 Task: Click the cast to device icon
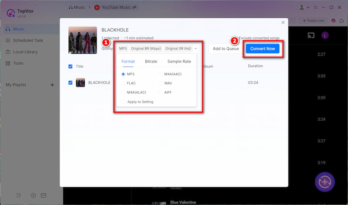[311, 35]
